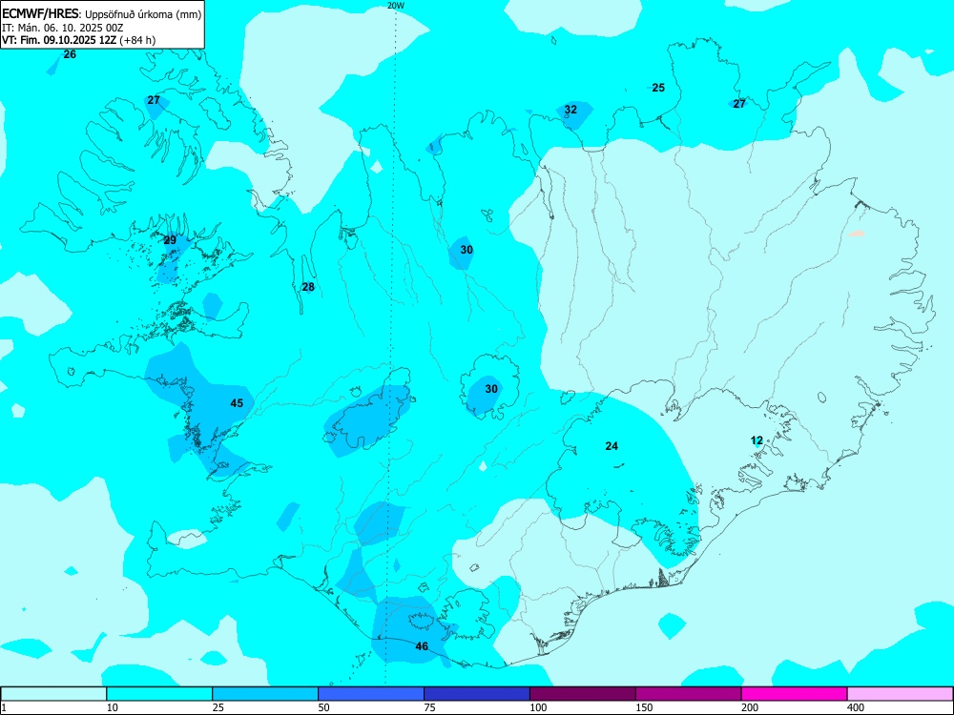The image size is (954, 715).
Task: Select the royal-blue 50–75 mm legend swatch
Action: point(371,694)
